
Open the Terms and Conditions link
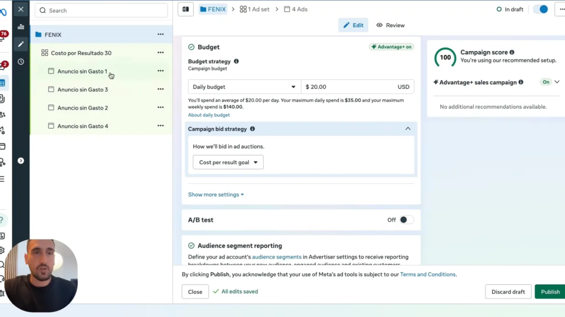(x=428, y=274)
